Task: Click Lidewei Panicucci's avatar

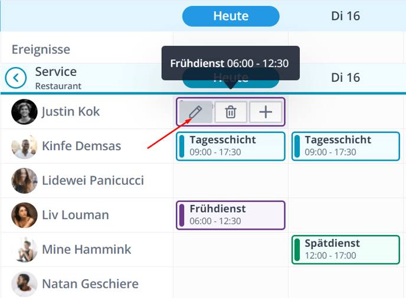Action: (x=24, y=180)
